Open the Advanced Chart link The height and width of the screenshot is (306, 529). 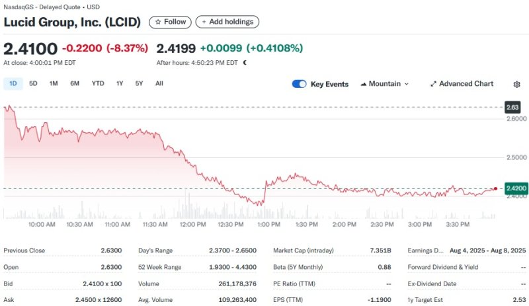pos(462,84)
